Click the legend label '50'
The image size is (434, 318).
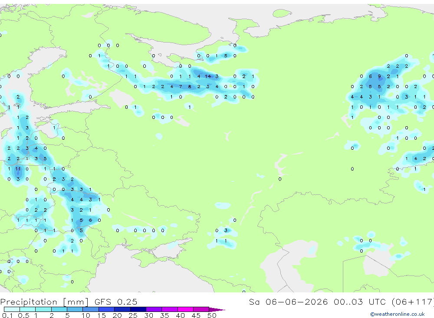click(212, 315)
